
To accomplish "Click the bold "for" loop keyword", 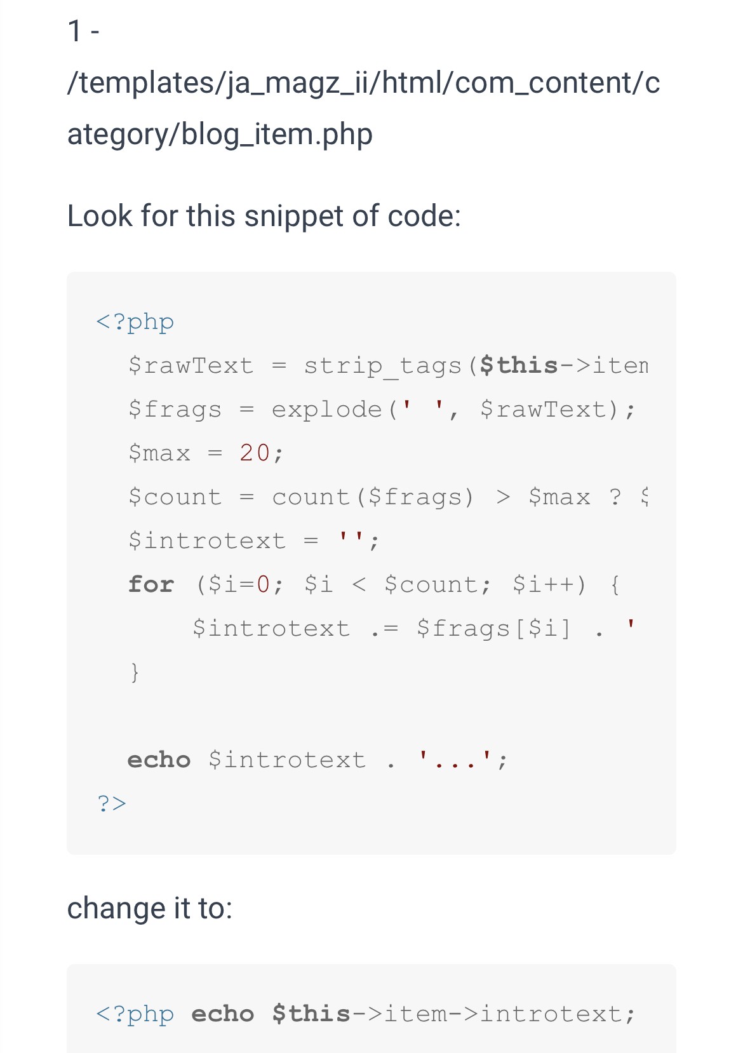I will [x=151, y=584].
